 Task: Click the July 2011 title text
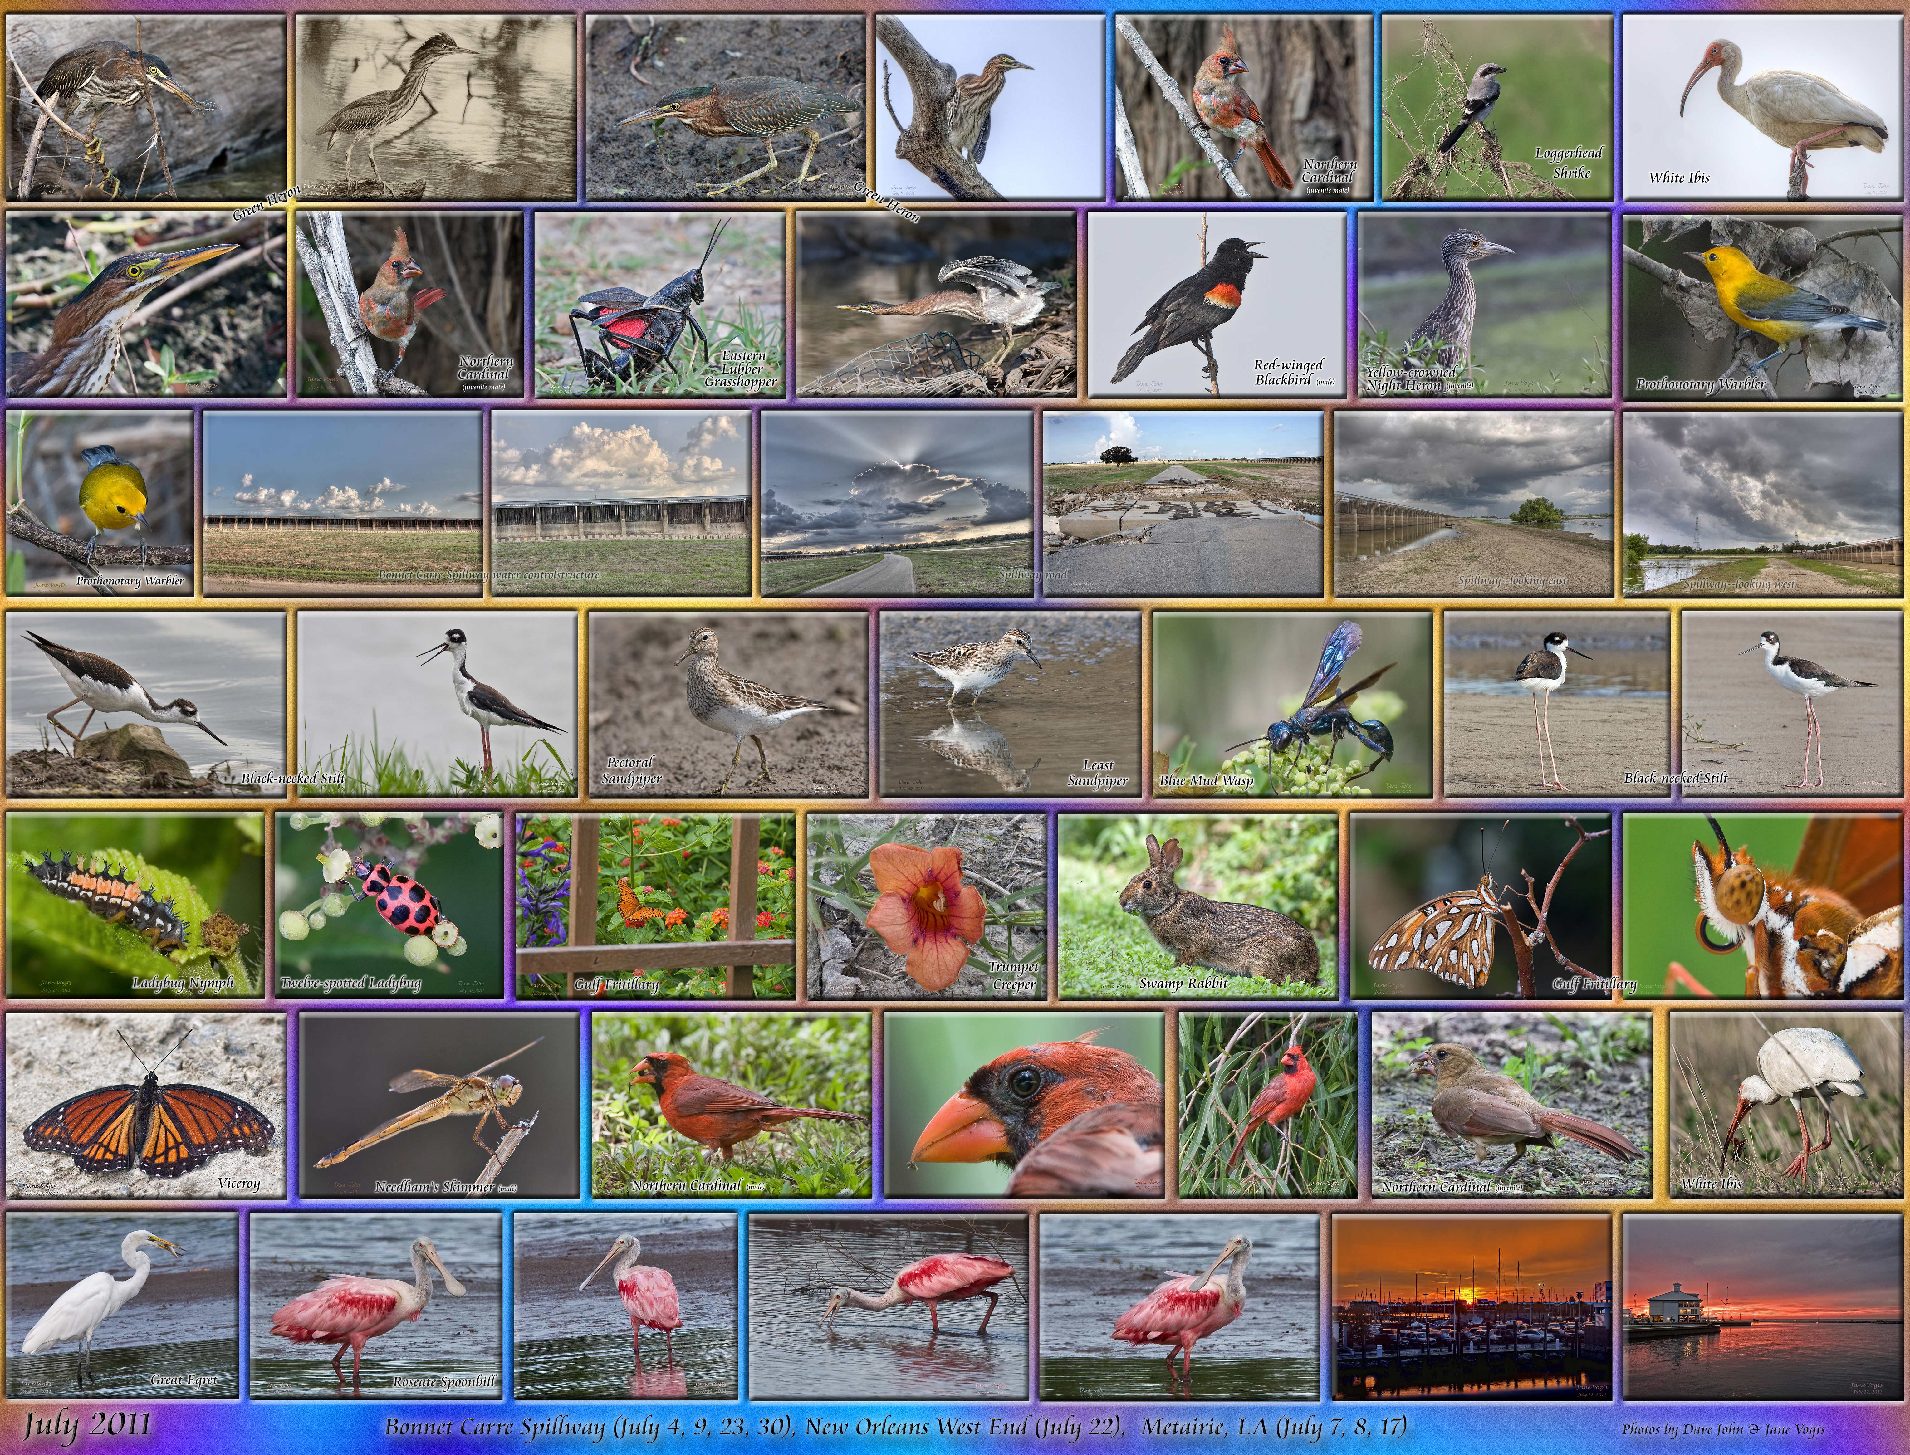[87, 1425]
